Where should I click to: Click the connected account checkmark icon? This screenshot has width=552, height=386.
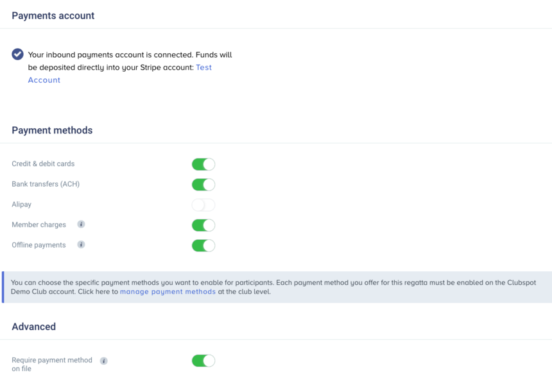(x=17, y=55)
